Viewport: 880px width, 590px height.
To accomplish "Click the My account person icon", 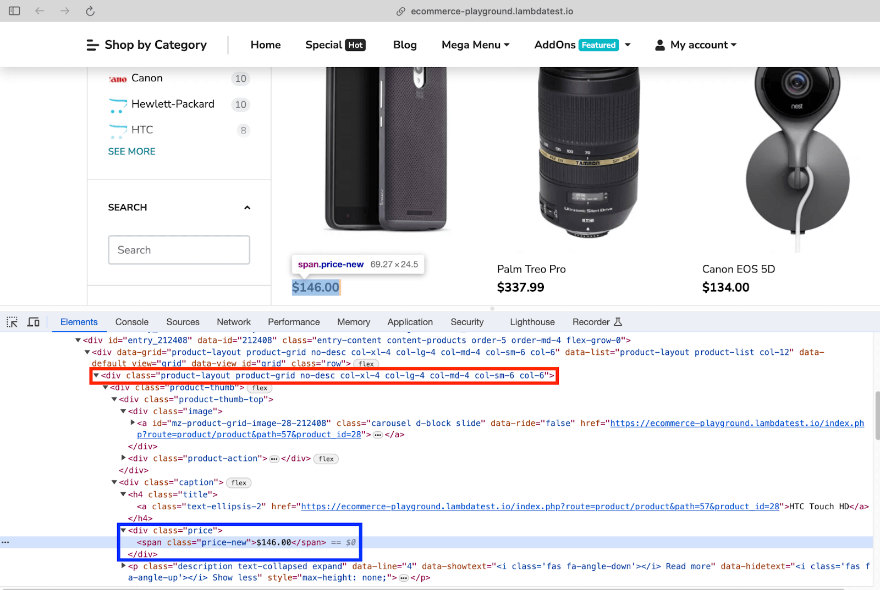I will (659, 44).
